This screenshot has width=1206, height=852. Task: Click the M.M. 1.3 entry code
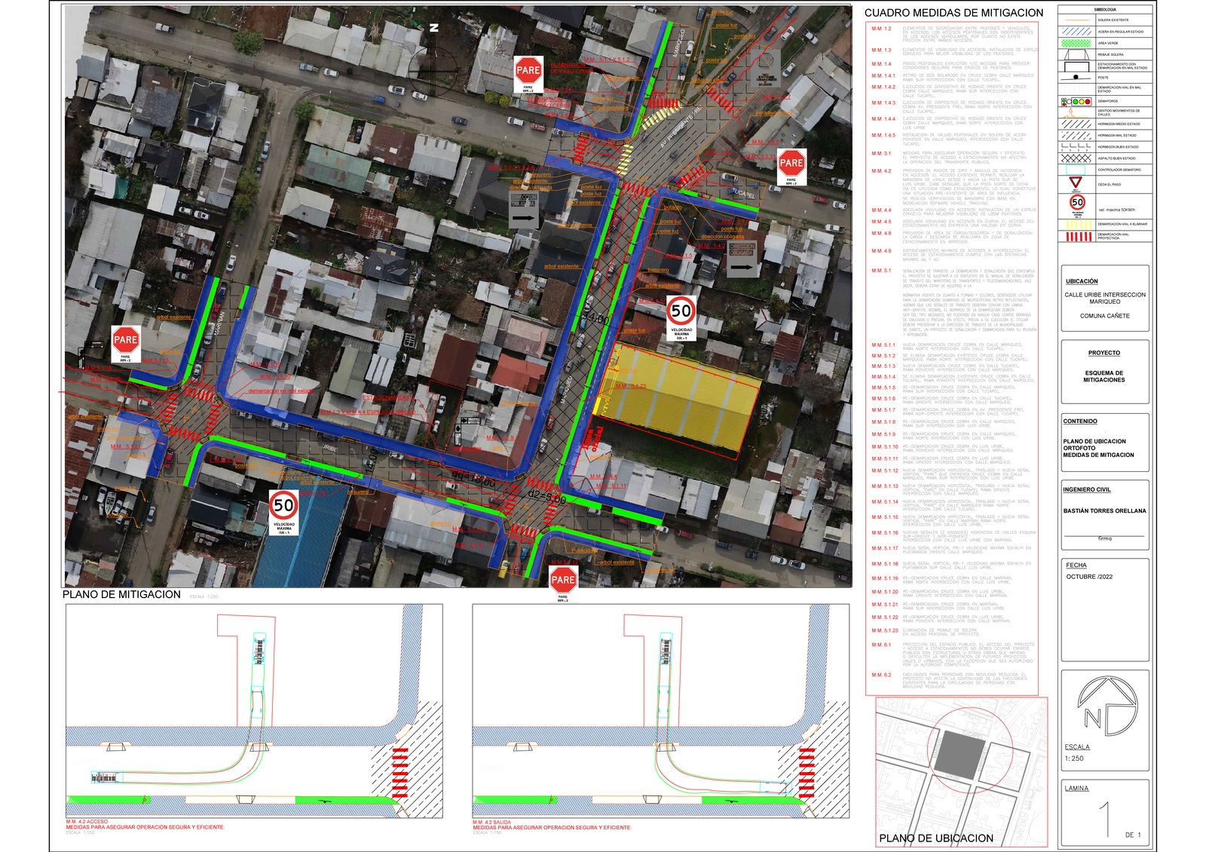[x=881, y=51]
